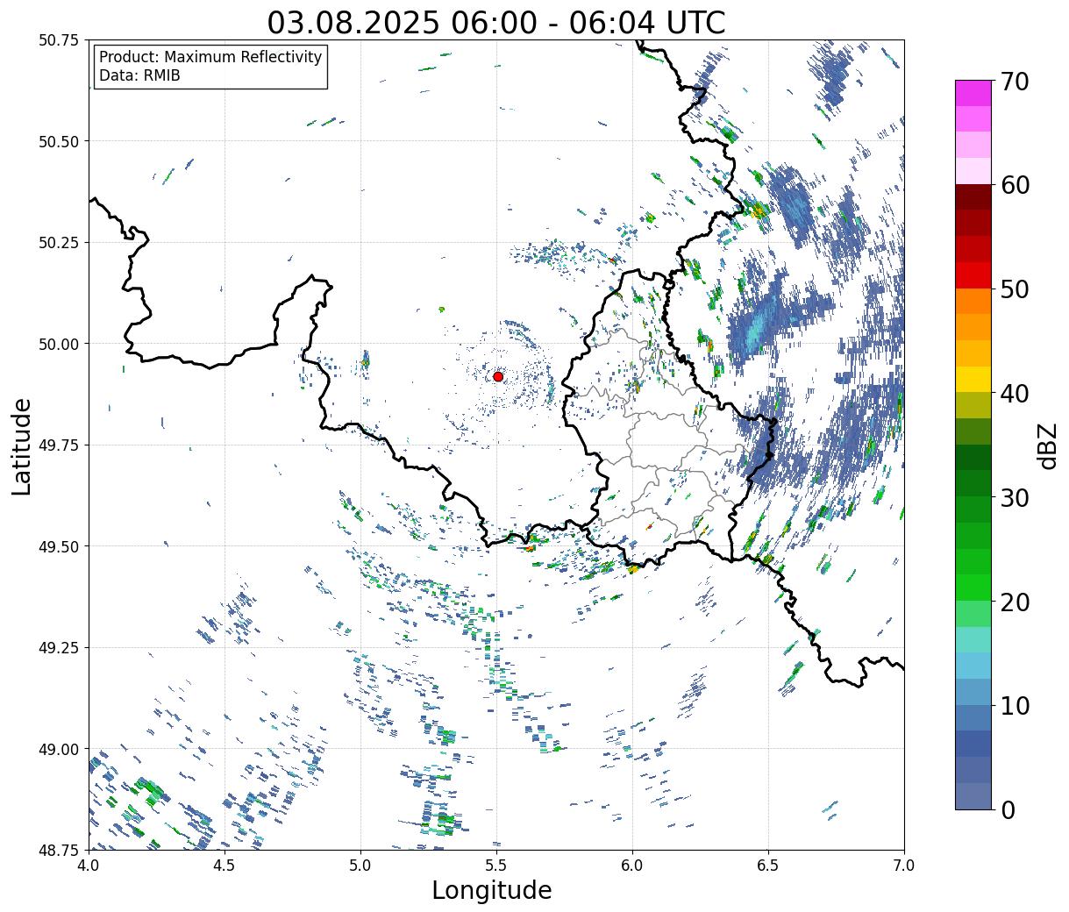The width and height of the screenshot is (1069, 912).
Task: Click the longitude tick label '6.5'
Action: coord(768,866)
